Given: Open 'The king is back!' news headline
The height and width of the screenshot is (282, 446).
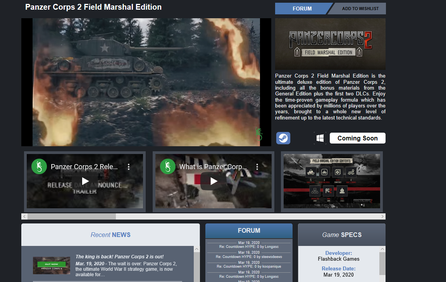Looking at the screenshot, I should 119,256.
